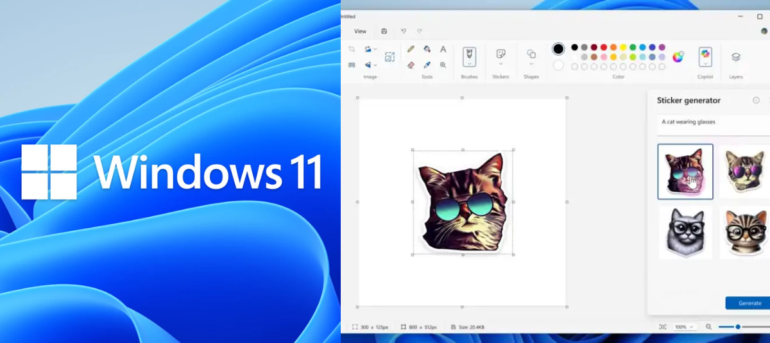Pick the green color swatch
The height and width of the screenshot is (343, 770).
pos(633,47)
